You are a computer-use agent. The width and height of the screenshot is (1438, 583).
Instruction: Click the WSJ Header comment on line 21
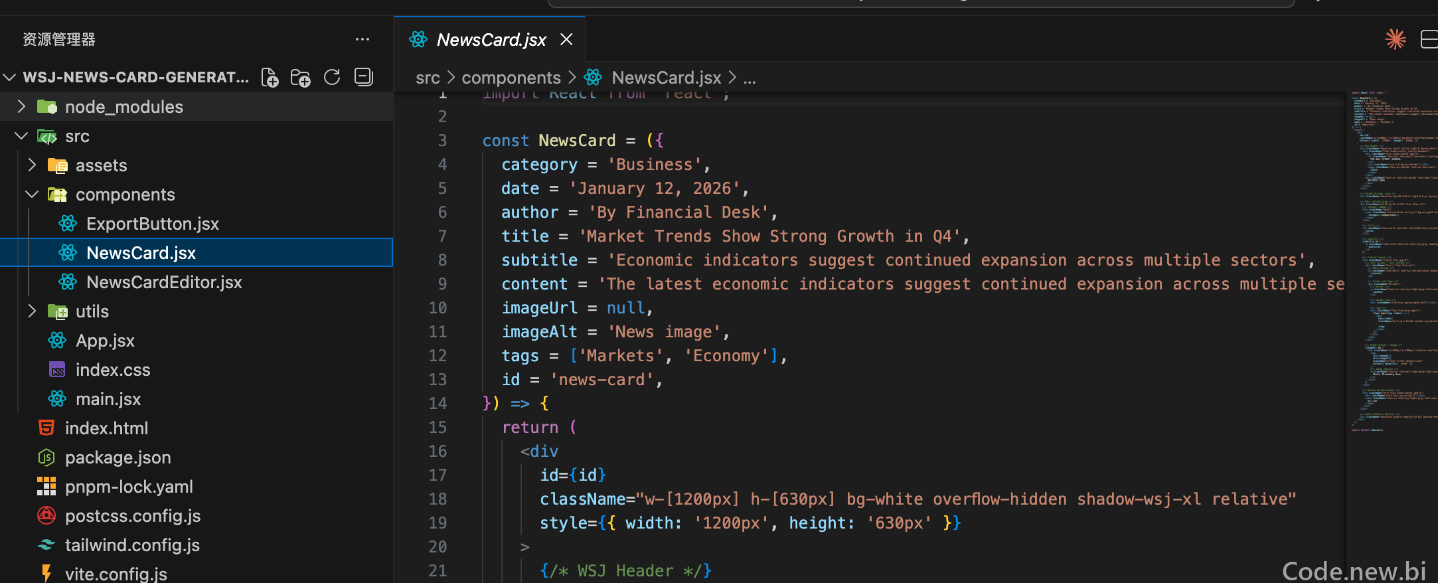(x=625, y=570)
